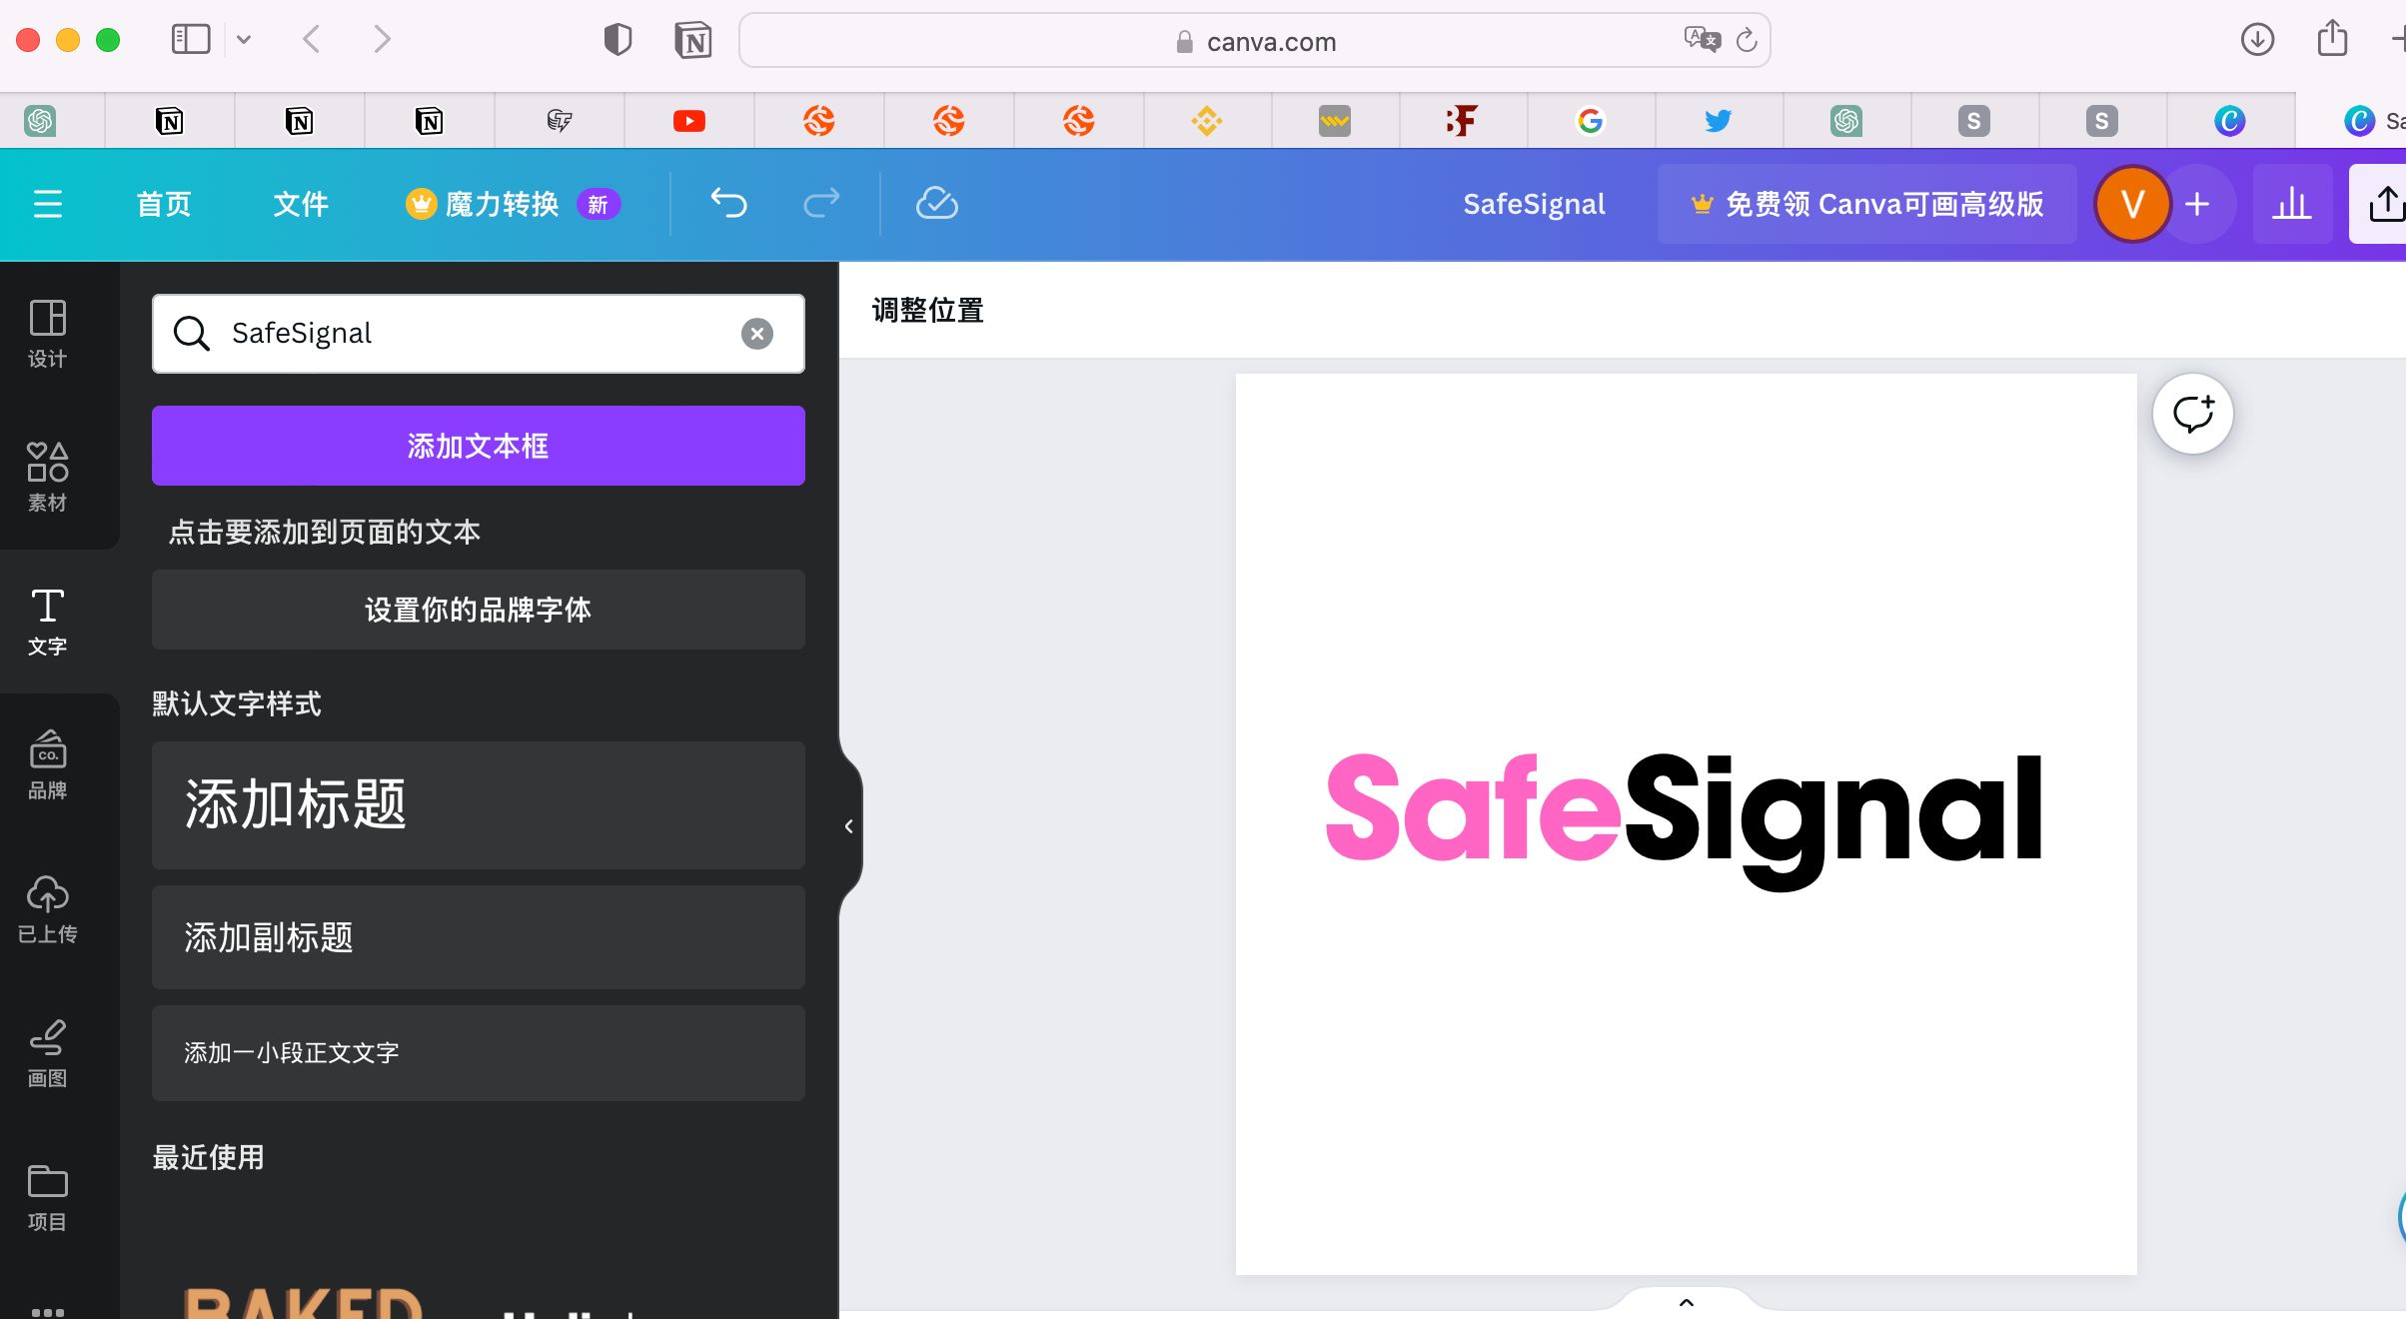Open the 文件 file menu
The width and height of the screenshot is (2406, 1319).
pos(301,204)
